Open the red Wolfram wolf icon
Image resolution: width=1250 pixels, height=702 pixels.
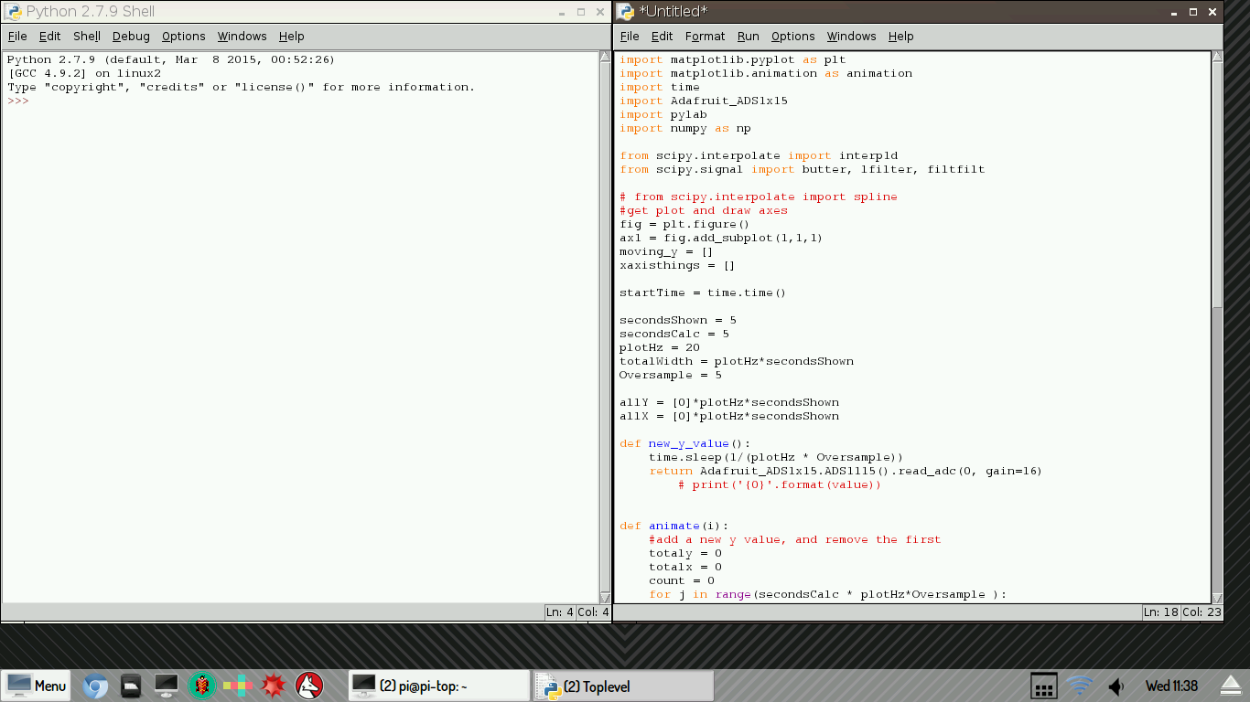[x=309, y=686]
